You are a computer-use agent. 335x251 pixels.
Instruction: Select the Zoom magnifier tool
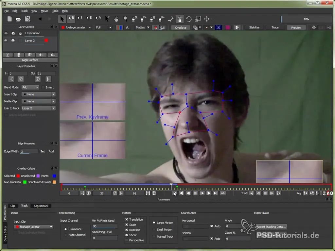125,19
